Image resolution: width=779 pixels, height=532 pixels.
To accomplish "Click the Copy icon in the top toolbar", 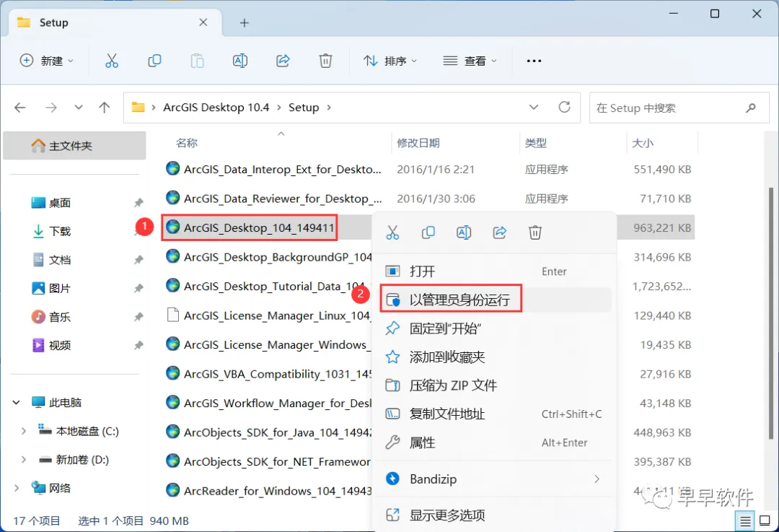I will [x=154, y=61].
